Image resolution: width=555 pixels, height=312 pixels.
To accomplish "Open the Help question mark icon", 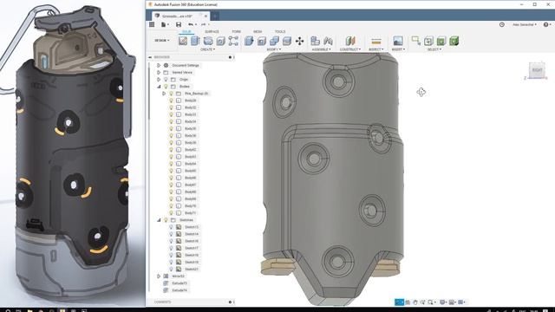I will [545, 24].
